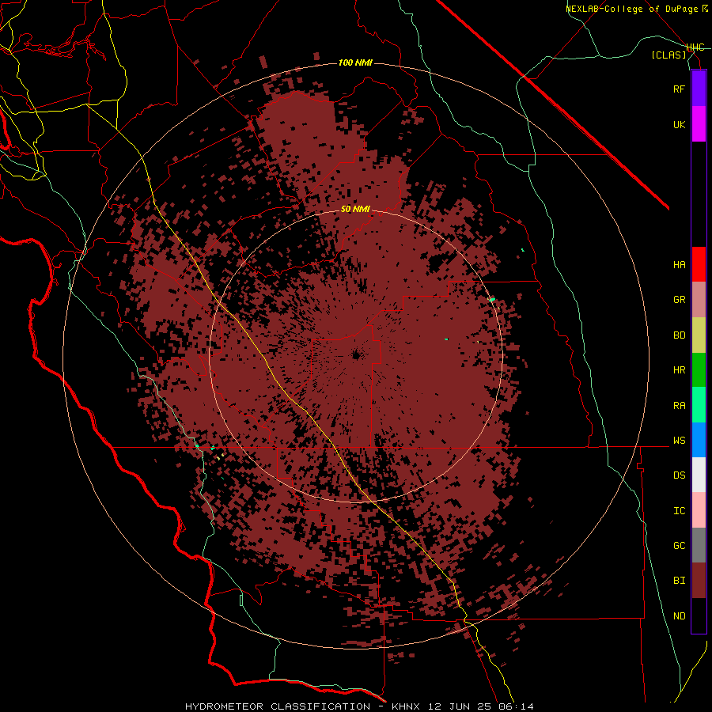Screen dimensions: 712x712
Task: Click the ND legend label
Action: [x=680, y=616]
